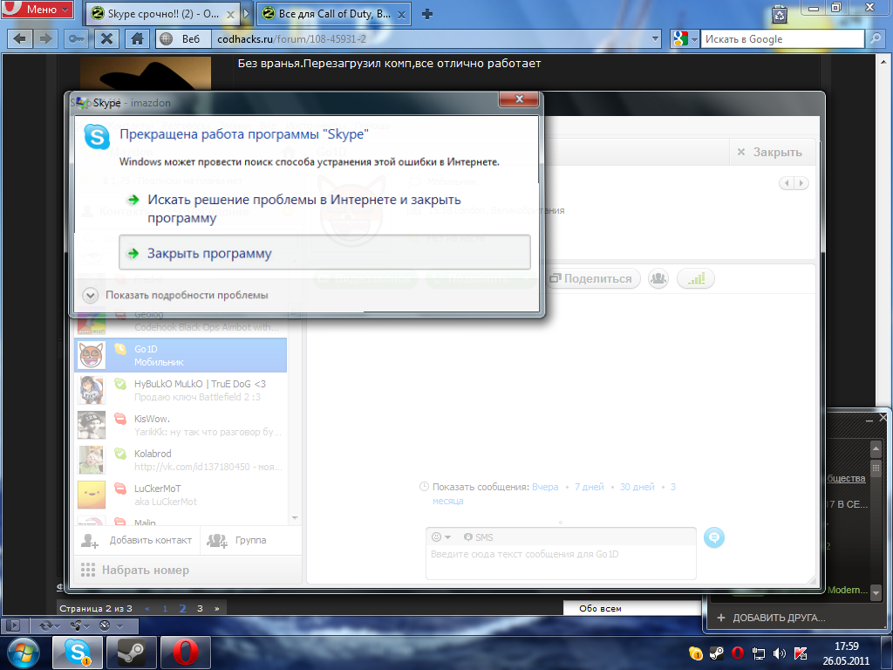Open the LuCkerMoT contact conversation
Image resolution: width=893 pixels, height=670 pixels.
pyautogui.click(x=181, y=495)
